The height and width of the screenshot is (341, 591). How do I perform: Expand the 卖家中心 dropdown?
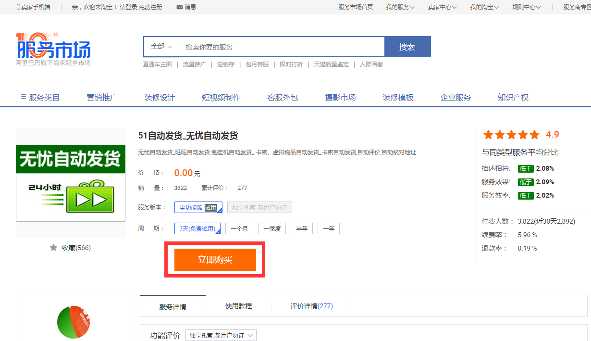442,7
